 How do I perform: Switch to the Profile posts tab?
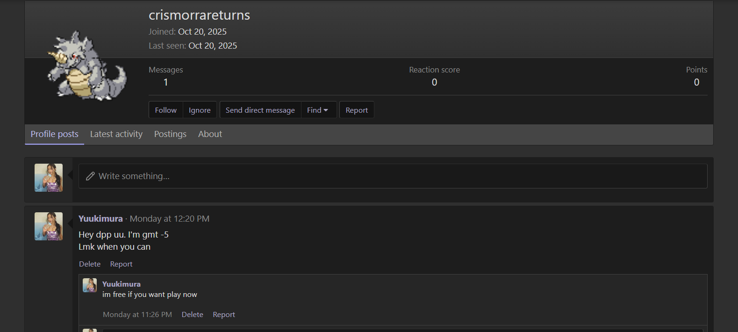pyautogui.click(x=54, y=134)
